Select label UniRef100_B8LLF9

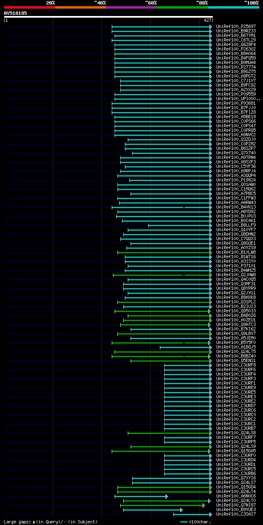coord(236,225)
